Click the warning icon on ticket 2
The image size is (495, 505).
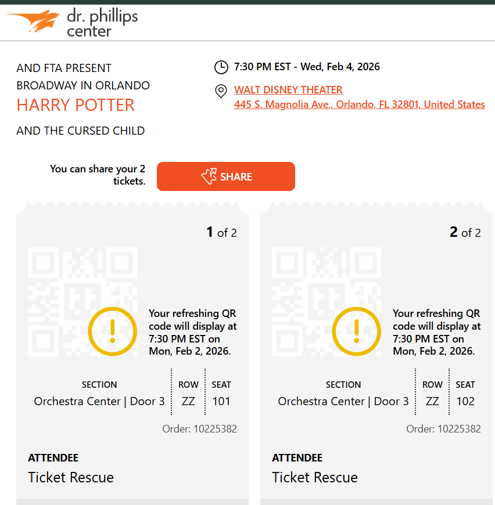pyautogui.click(x=356, y=331)
